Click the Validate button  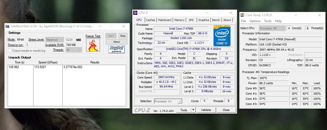[x=206, y=110]
